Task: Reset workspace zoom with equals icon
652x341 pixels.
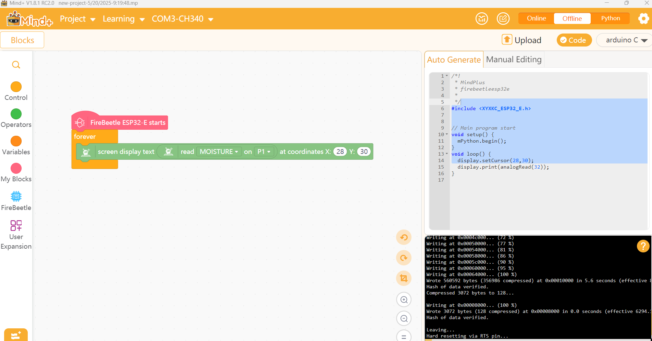Action: coord(404,337)
